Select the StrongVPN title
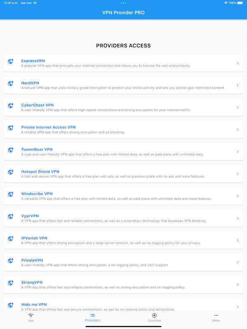Screen dimensions: 247x329 tap(32, 283)
